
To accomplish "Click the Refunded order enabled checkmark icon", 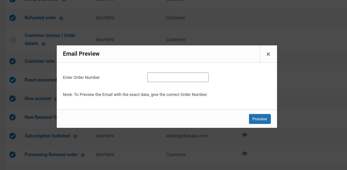I will [13, 18].
